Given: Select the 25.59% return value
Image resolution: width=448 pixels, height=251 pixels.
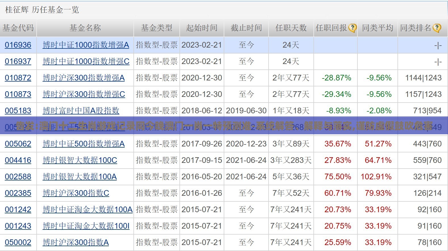Looking at the screenshot, I should coord(338,243).
